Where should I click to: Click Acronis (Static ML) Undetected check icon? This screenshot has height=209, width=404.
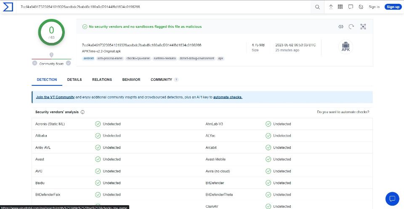(98, 124)
